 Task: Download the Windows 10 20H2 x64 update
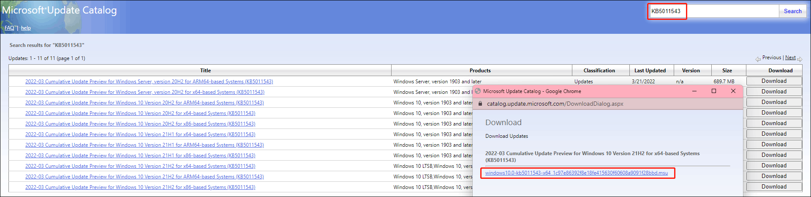coord(774,113)
